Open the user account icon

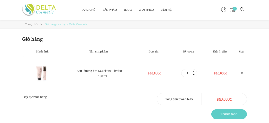[x=224, y=10]
